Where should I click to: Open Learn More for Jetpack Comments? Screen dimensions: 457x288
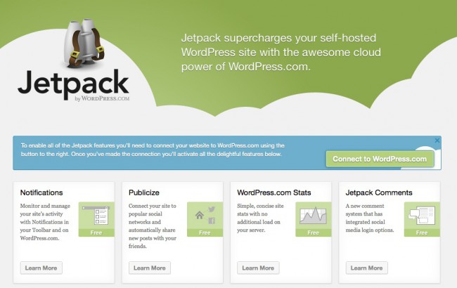[366, 268]
